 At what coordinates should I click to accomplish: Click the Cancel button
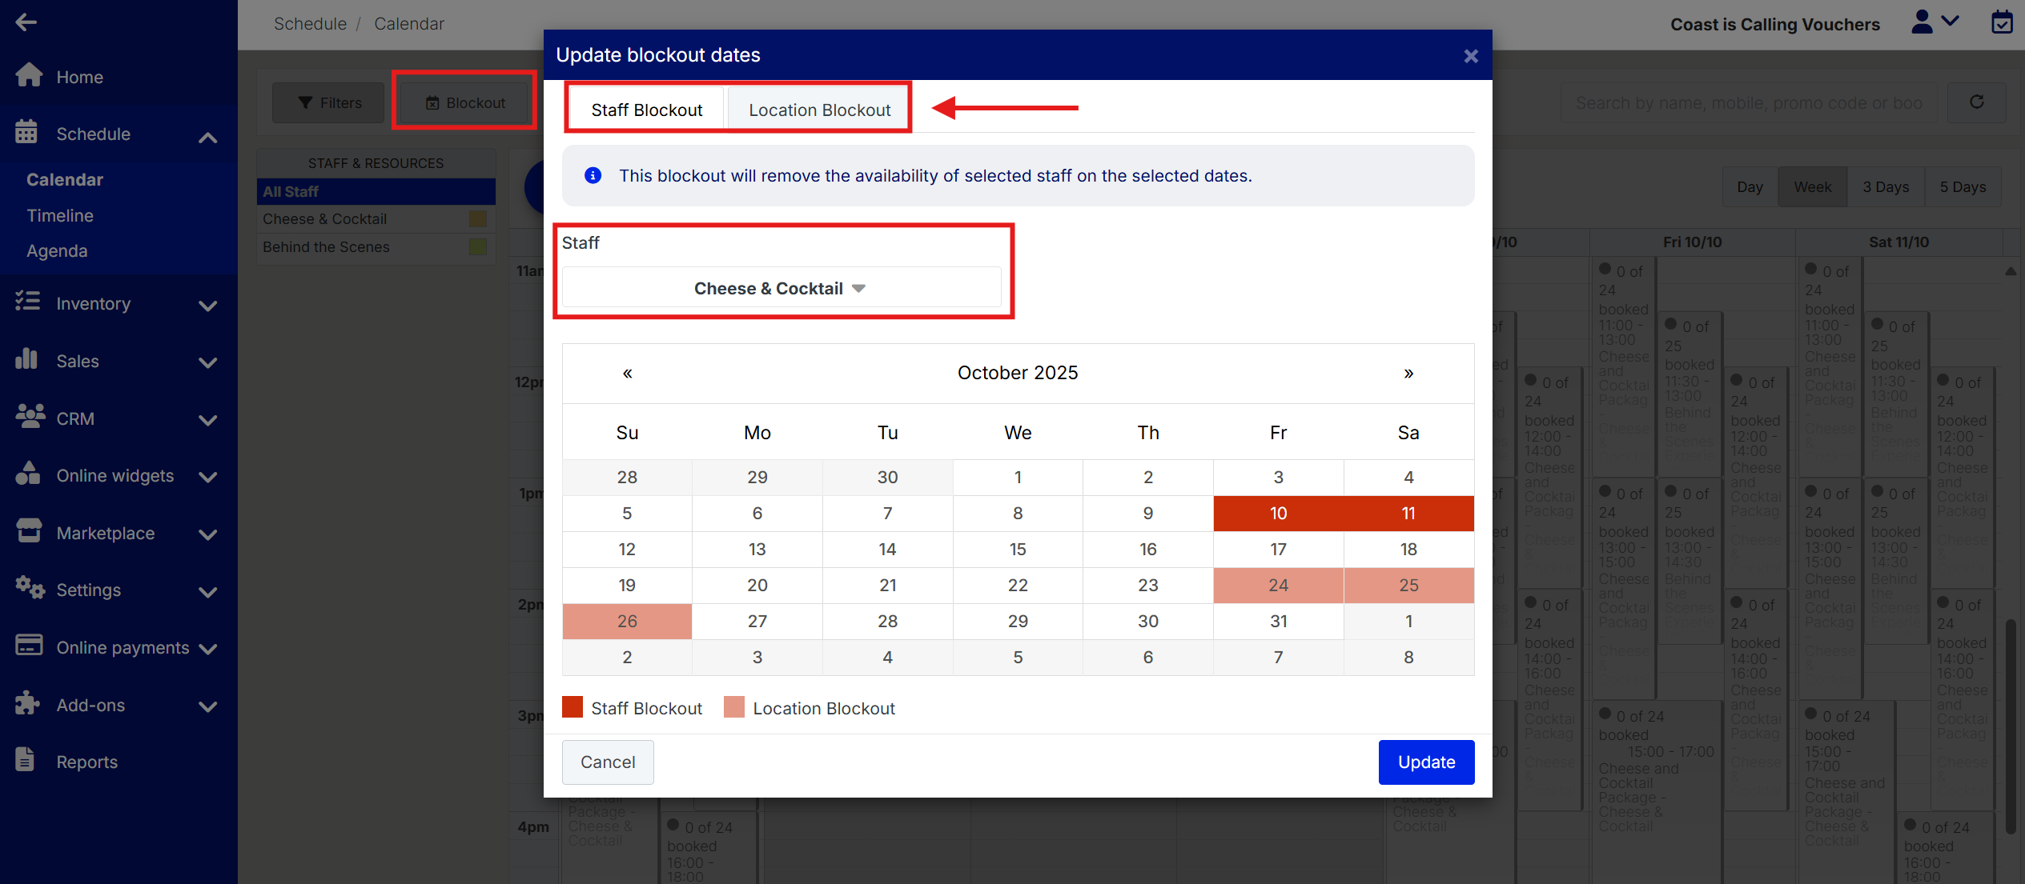click(607, 762)
